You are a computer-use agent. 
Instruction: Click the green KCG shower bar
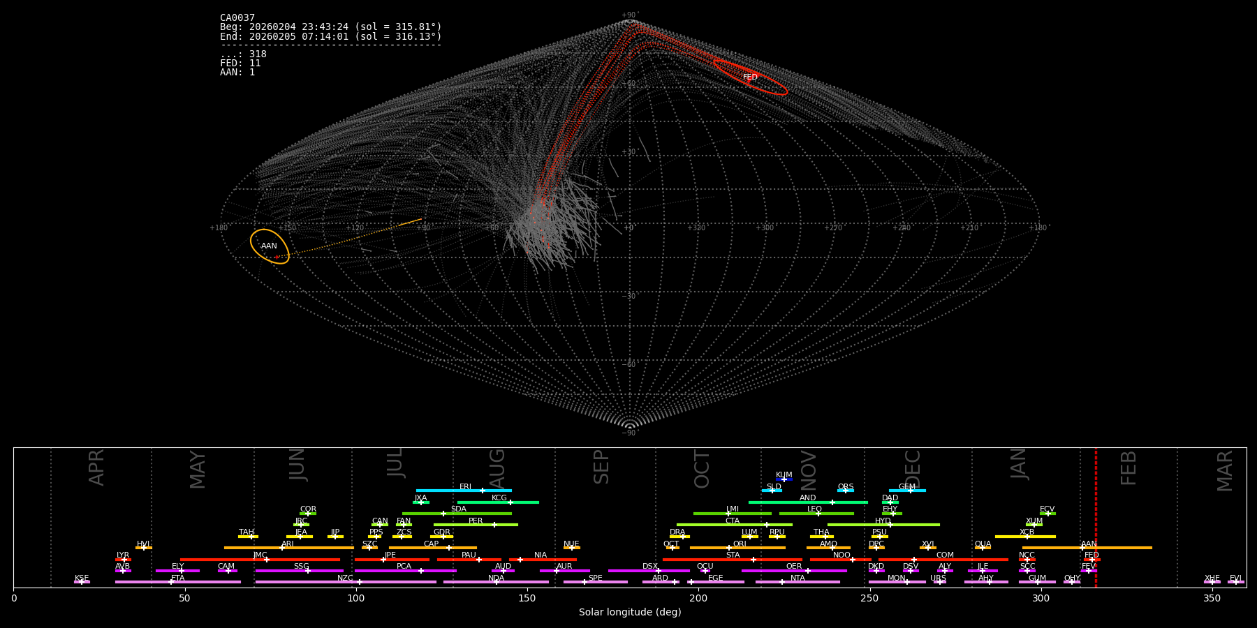click(x=498, y=502)
